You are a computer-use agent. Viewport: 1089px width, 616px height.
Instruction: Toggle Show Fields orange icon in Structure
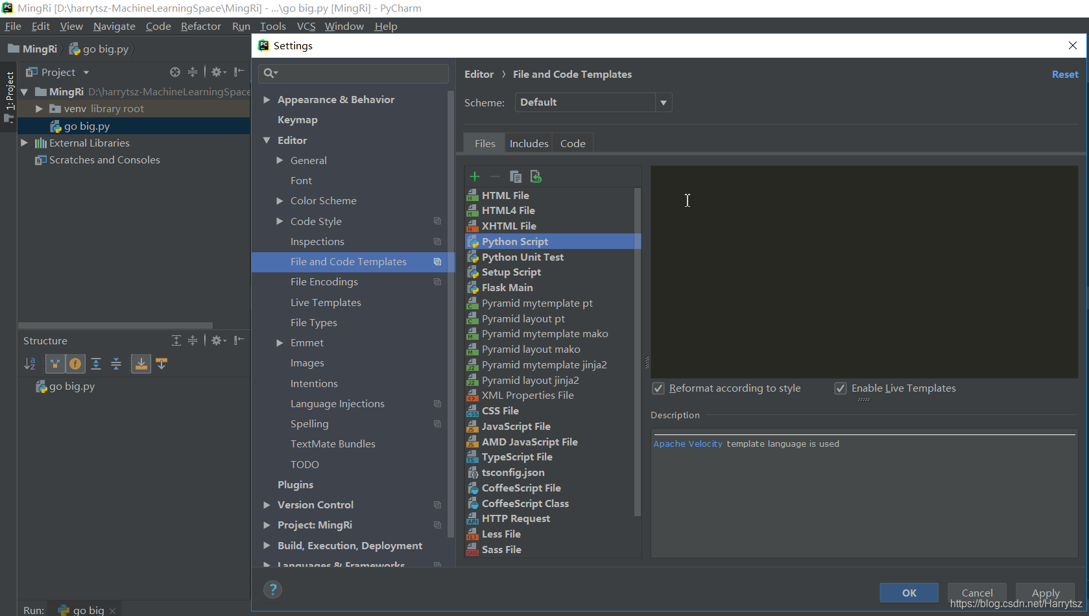[75, 364]
